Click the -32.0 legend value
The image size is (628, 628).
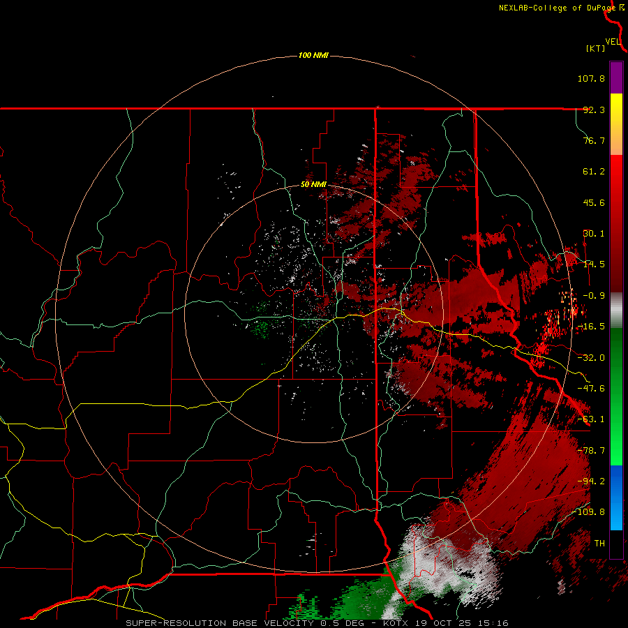pyautogui.click(x=591, y=358)
